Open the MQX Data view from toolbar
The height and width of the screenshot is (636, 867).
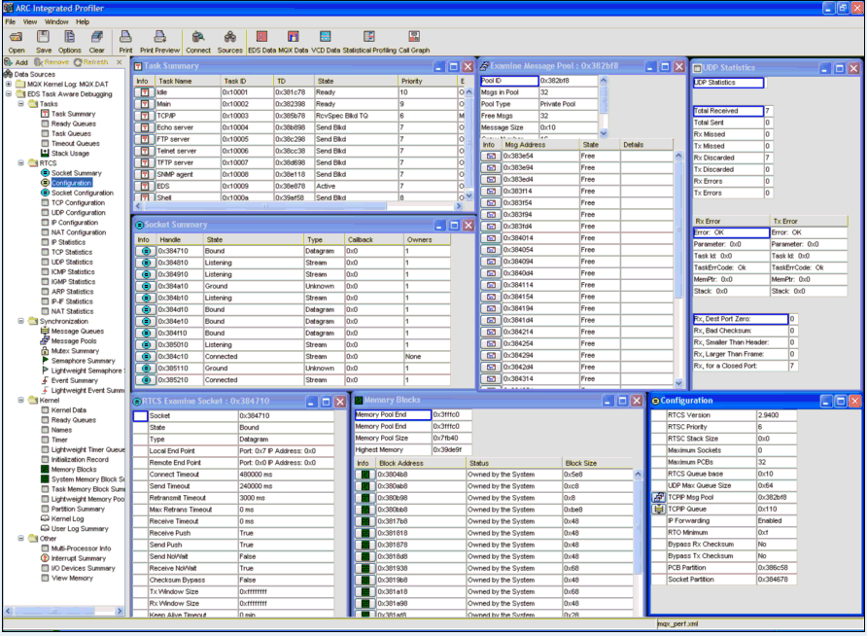293,40
